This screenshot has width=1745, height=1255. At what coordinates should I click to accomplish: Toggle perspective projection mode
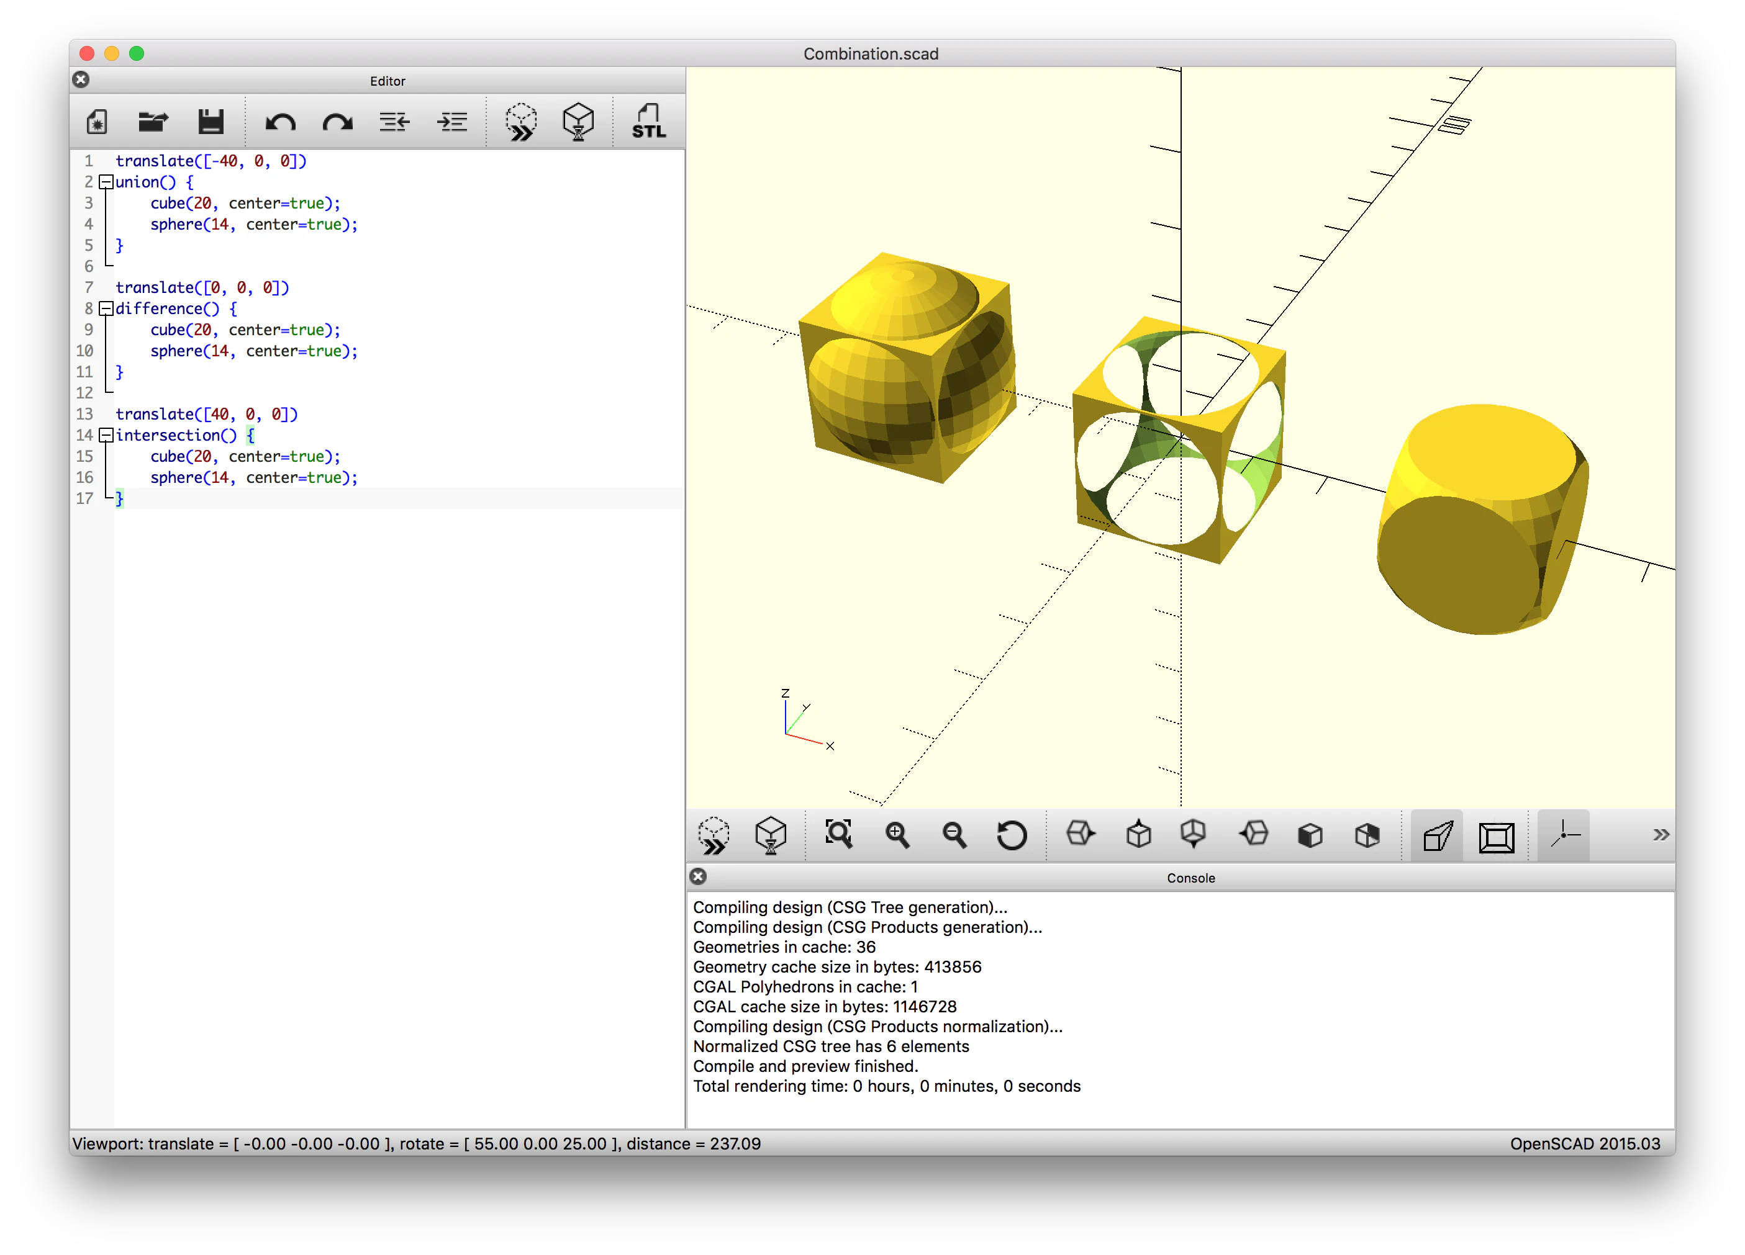point(1437,835)
